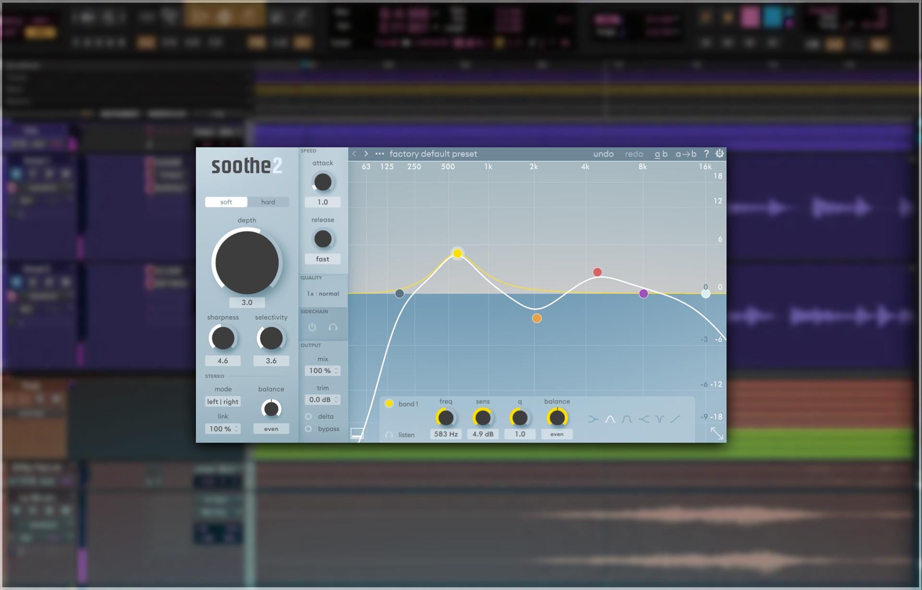Image resolution: width=922 pixels, height=590 pixels.
Task: Click the depth knob
Action: click(x=247, y=262)
